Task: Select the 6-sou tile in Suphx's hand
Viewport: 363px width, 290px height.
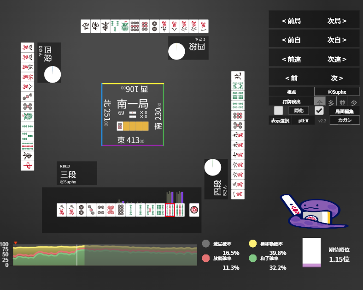Action: [x=160, y=210]
